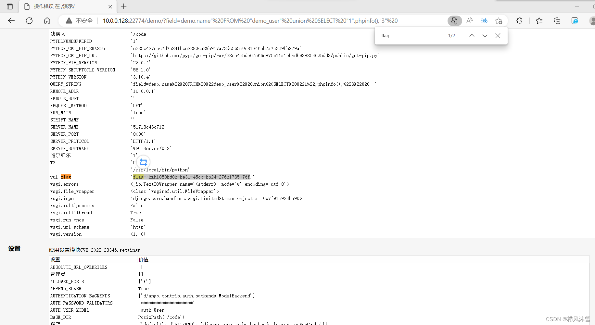This screenshot has width=595, height=325.
Task: Navigate back to previous page
Action: (x=11, y=20)
